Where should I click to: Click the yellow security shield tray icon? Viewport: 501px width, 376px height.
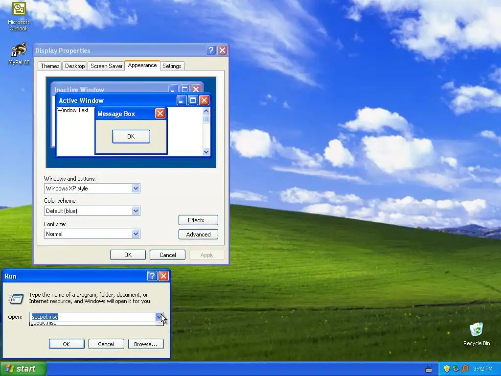447,369
